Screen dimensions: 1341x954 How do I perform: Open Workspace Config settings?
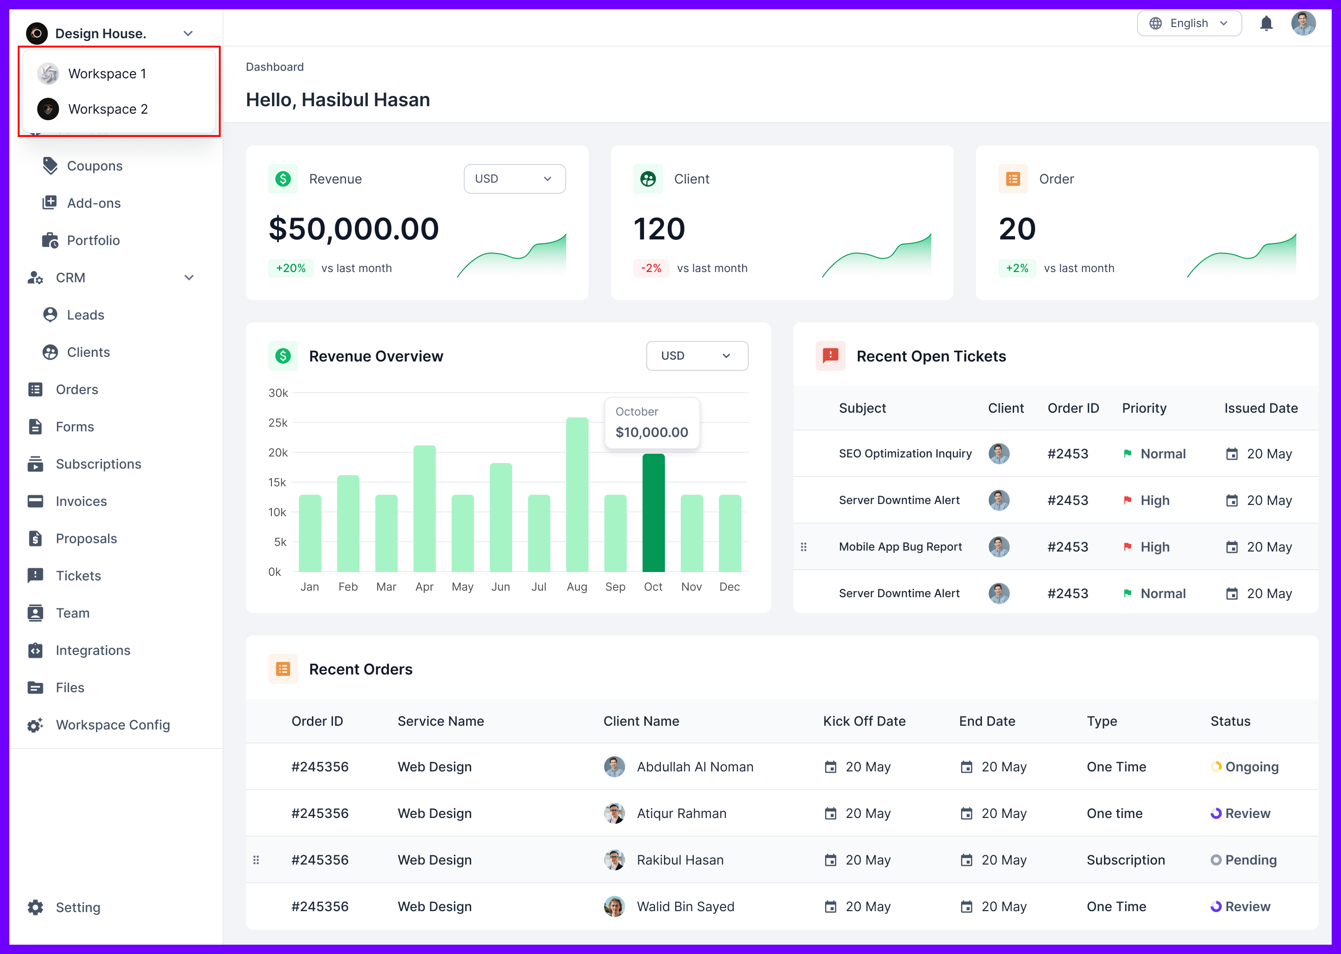click(x=35, y=724)
